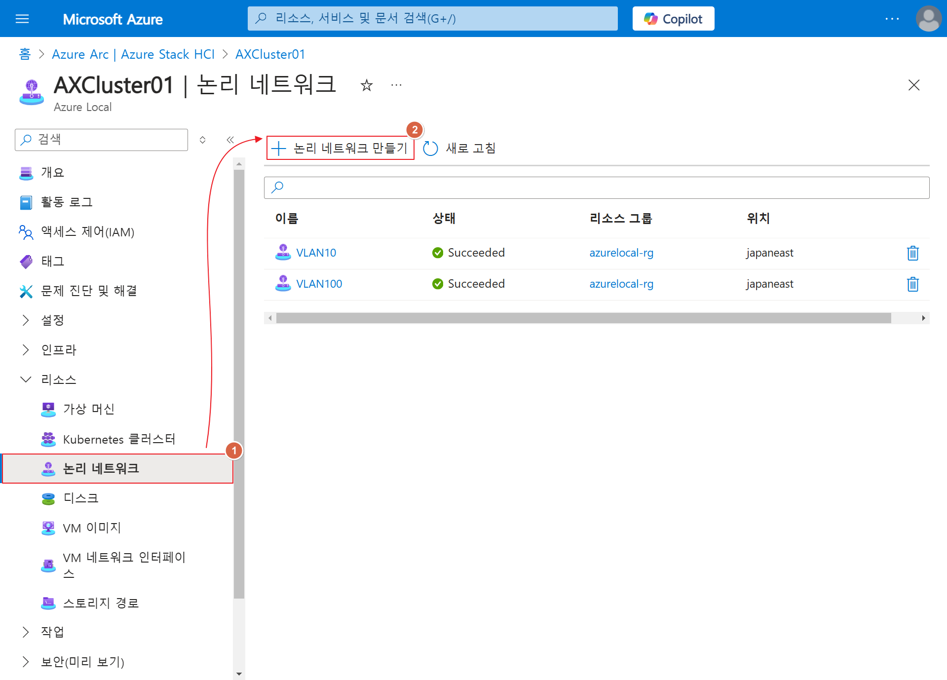Click the table scrollbar left arrow

(270, 318)
